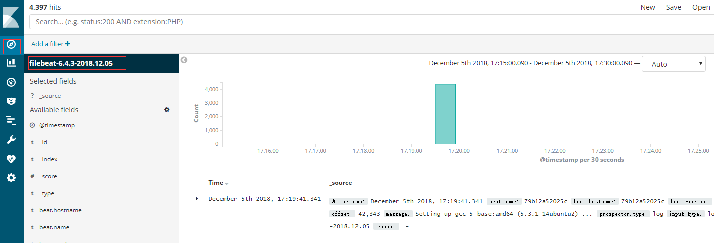
Task: Click the plus icon to add filter
Action: (x=68, y=44)
